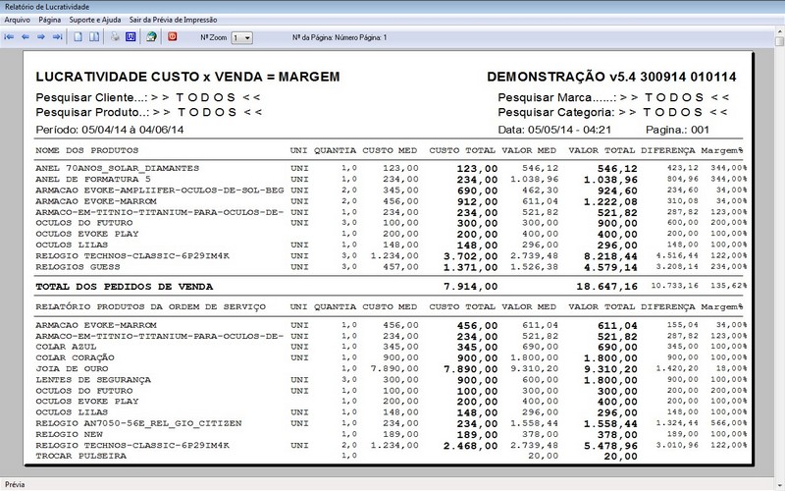Click Prévia status bar text

click(15, 484)
